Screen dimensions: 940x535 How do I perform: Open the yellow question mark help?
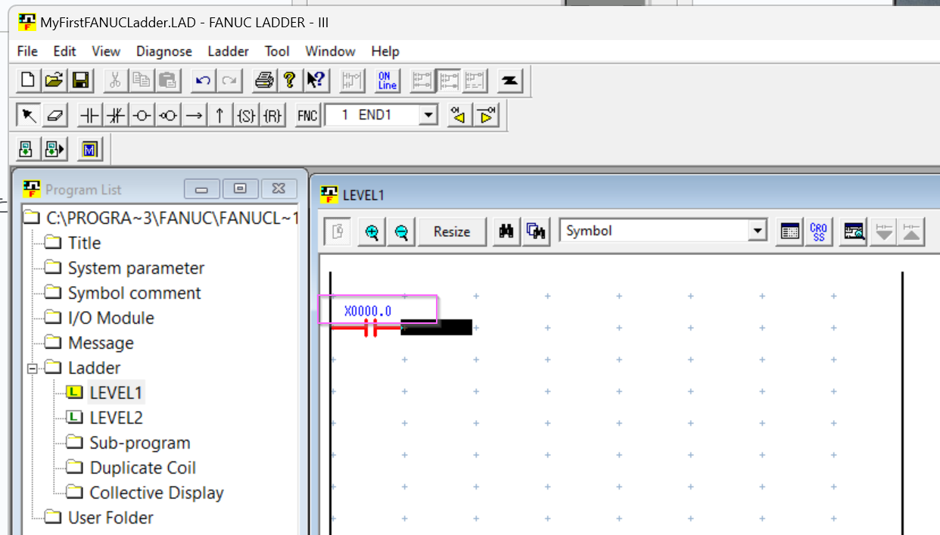pos(288,80)
